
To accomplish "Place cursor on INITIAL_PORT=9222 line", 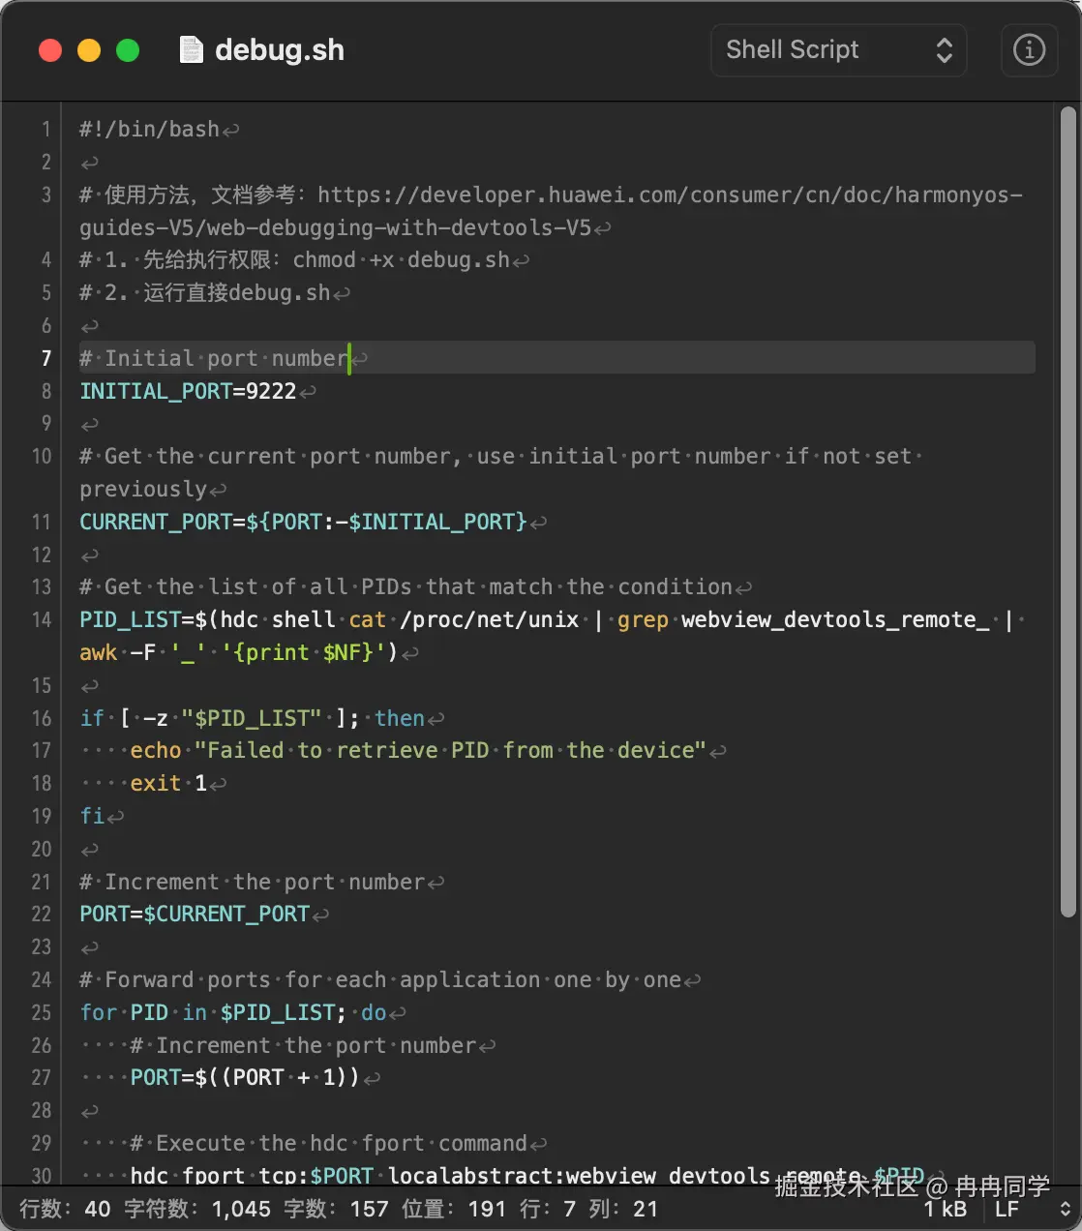I will [188, 391].
